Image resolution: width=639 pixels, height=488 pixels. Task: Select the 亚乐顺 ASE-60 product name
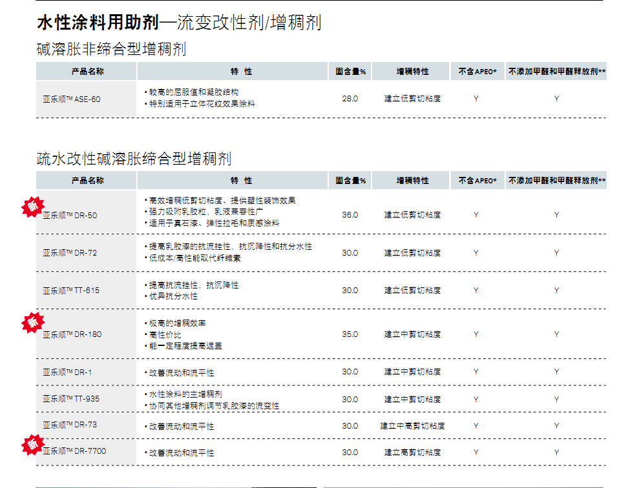(72, 99)
